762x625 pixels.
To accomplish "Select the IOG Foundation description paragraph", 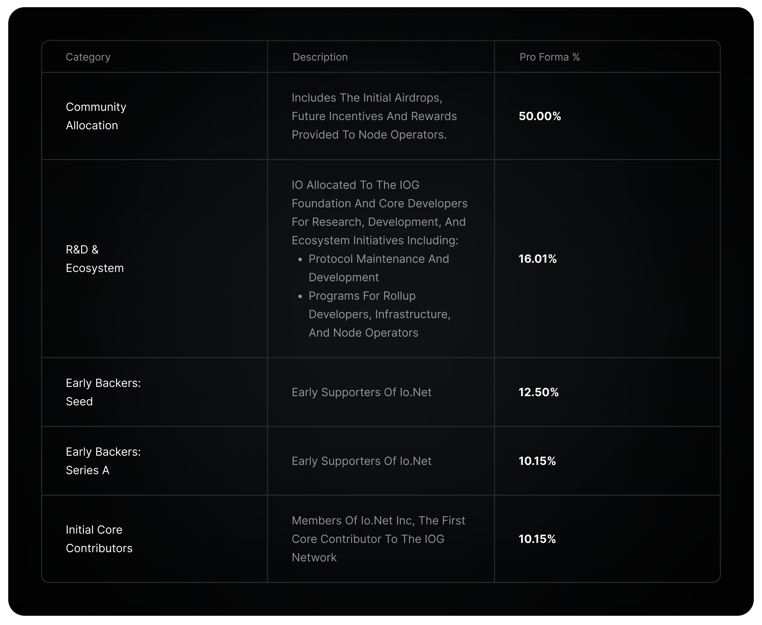I will [379, 212].
